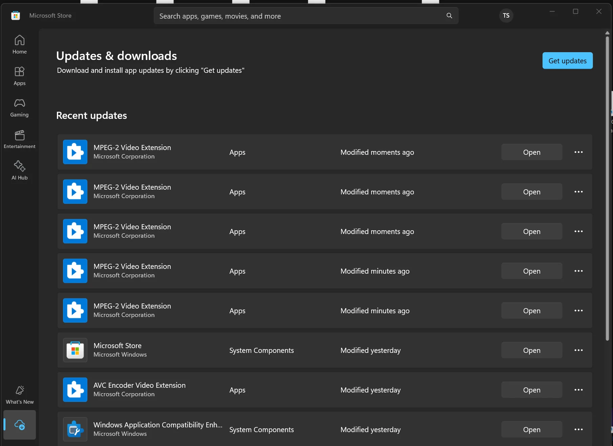
Task: Open AI Hub from the sidebar
Action: (20, 171)
